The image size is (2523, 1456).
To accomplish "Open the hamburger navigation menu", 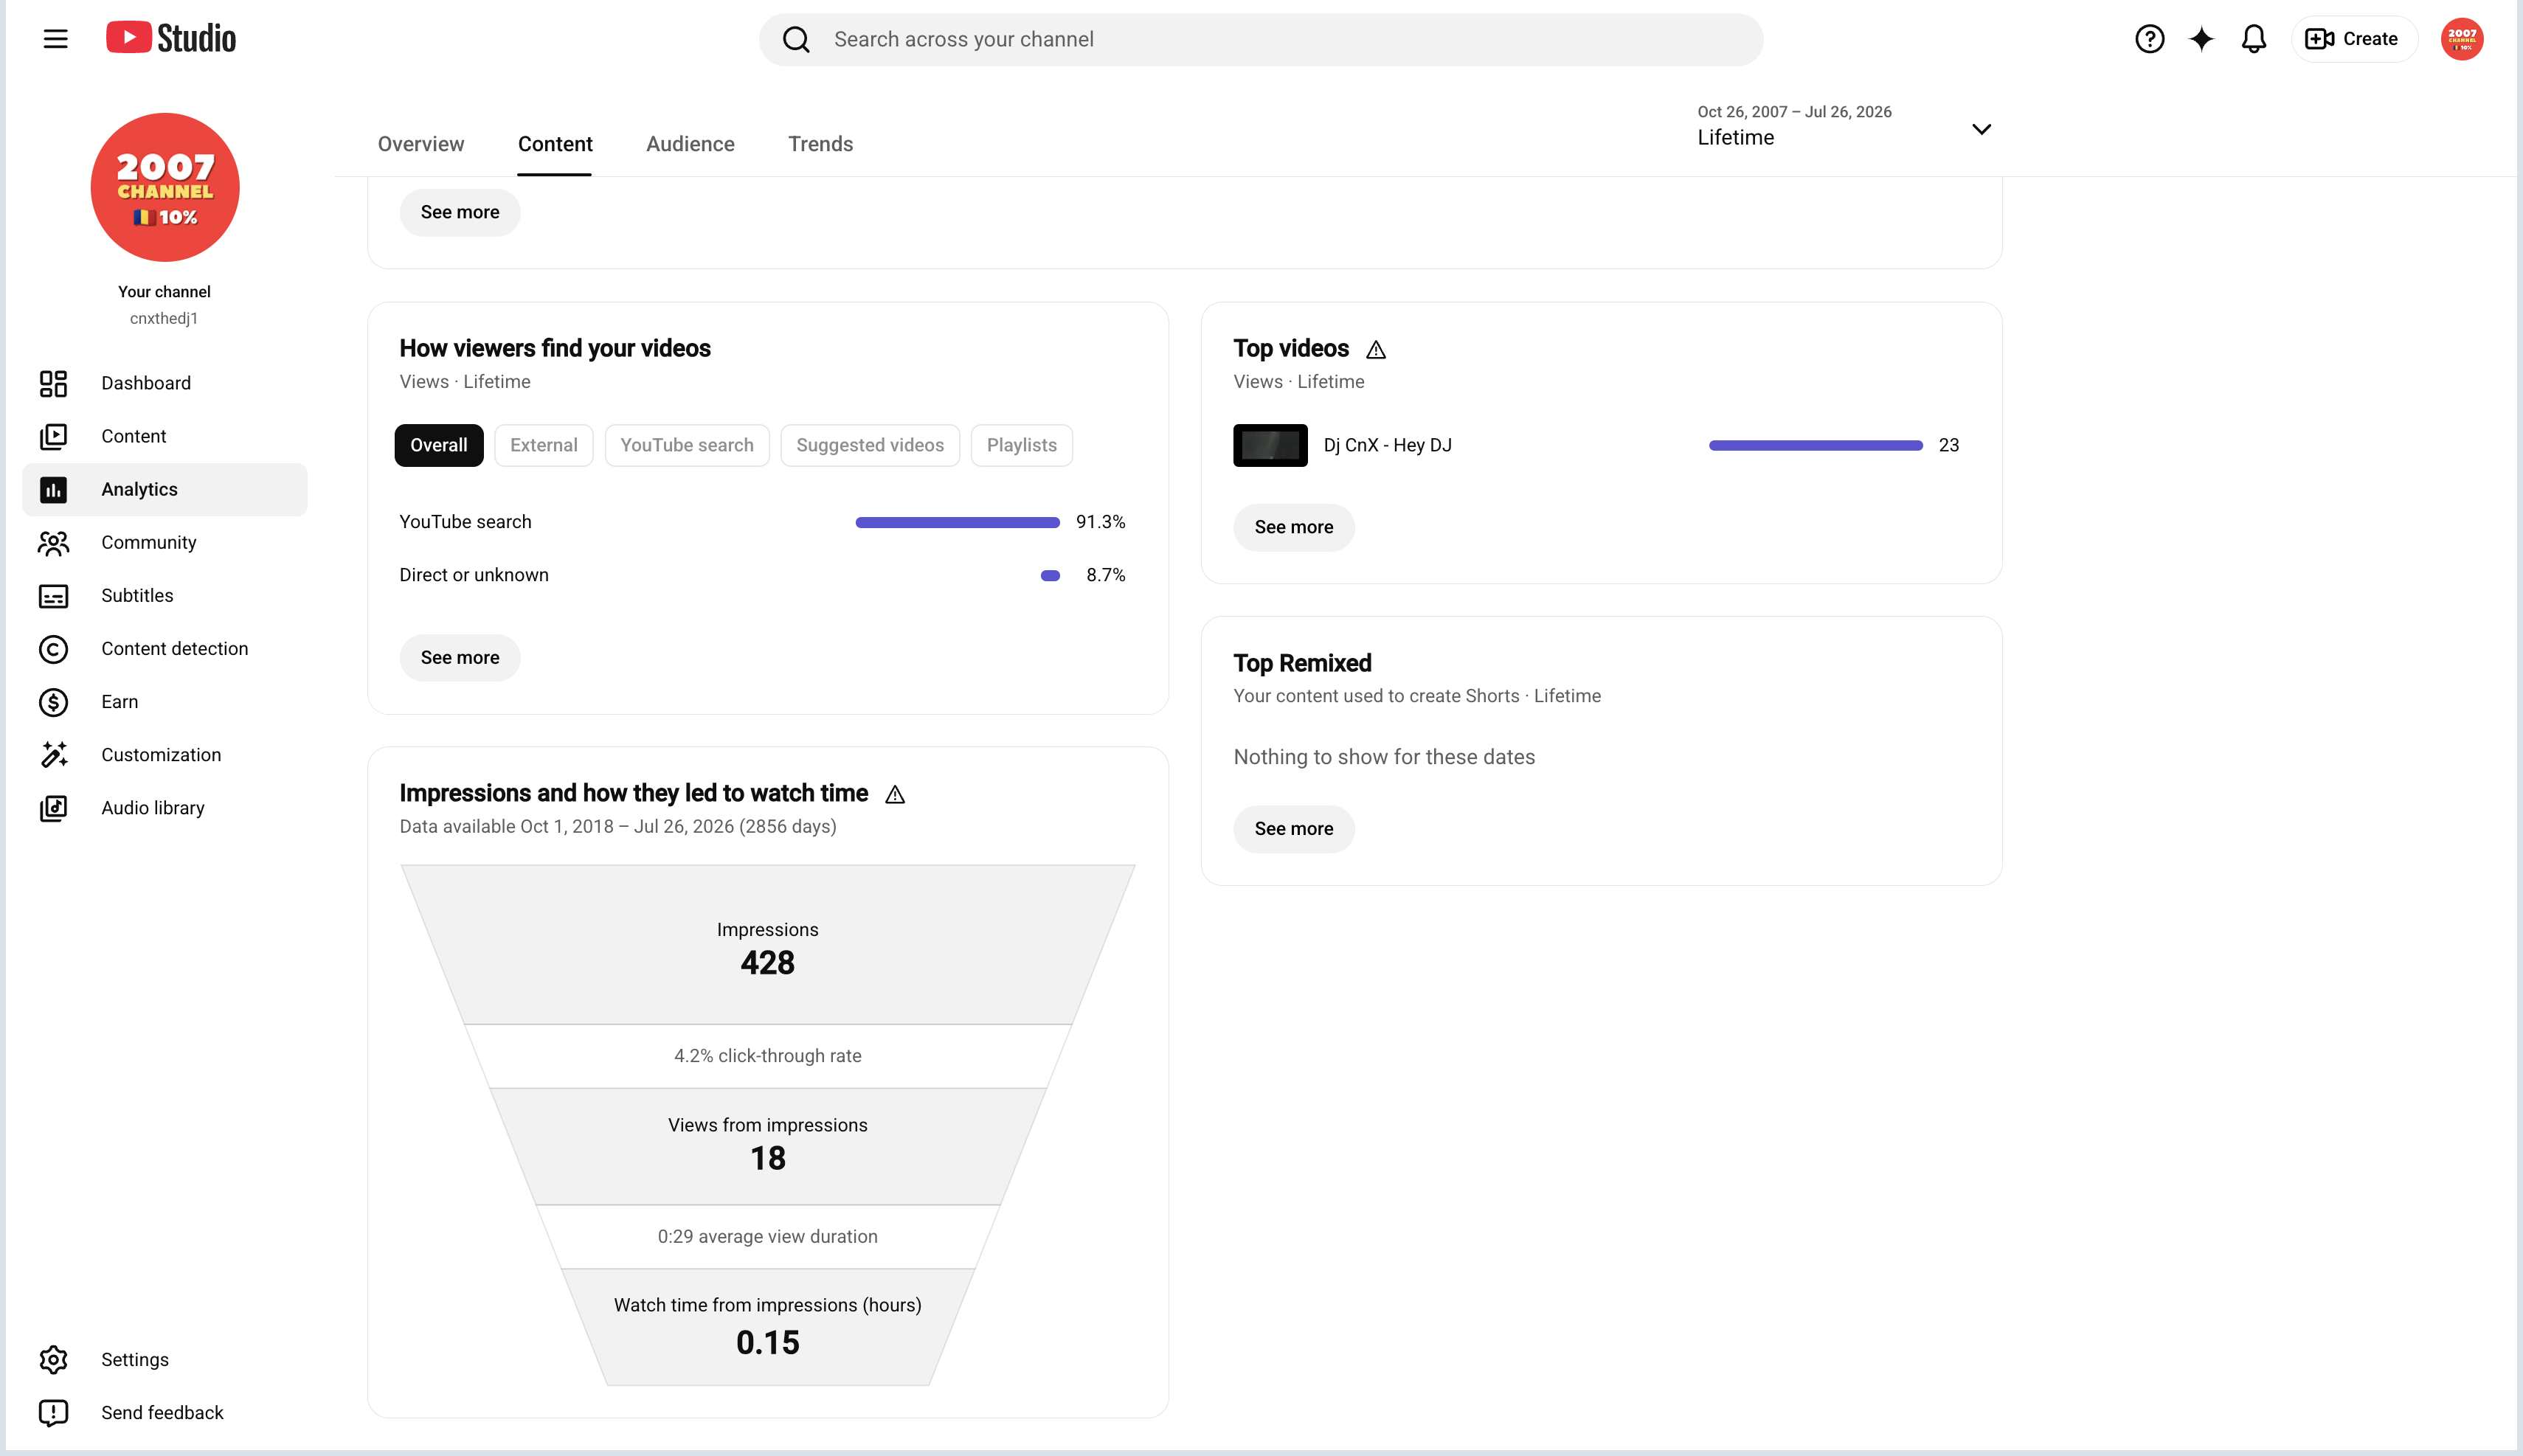I will coord(55,39).
